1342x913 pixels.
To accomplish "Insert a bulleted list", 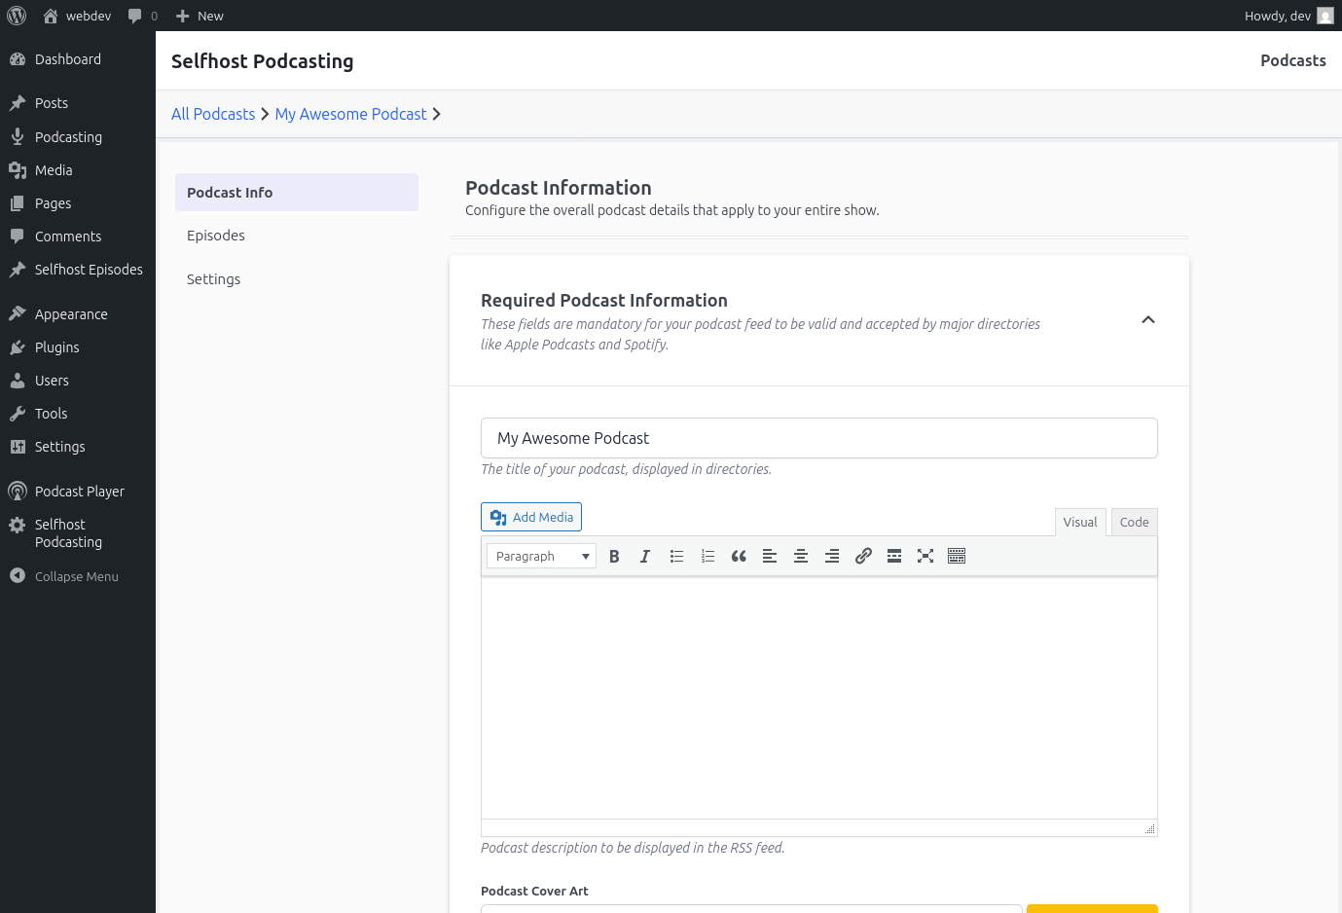I will (676, 556).
